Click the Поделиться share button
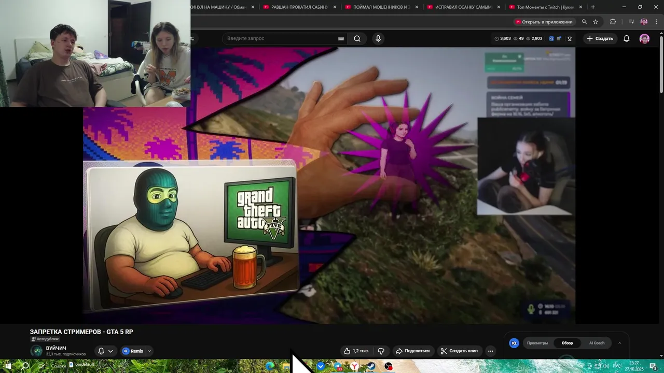 (x=413, y=351)
